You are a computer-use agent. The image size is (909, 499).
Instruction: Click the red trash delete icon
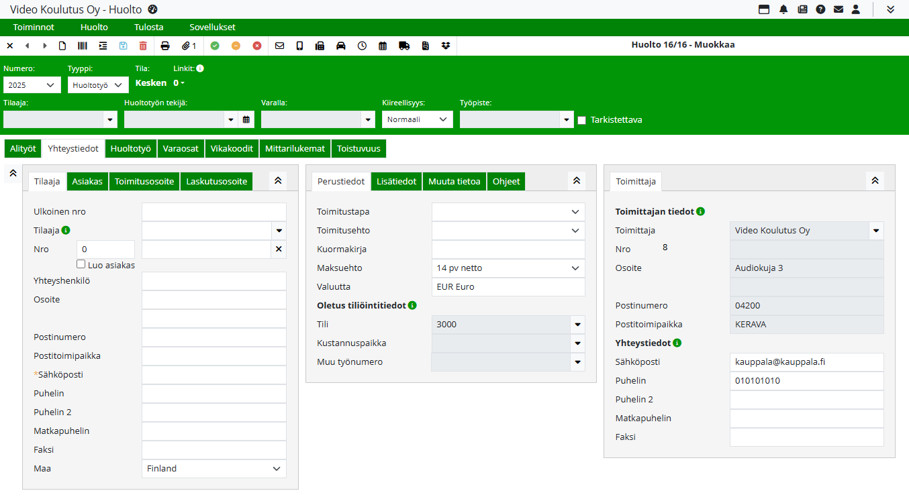coord(143,46)
